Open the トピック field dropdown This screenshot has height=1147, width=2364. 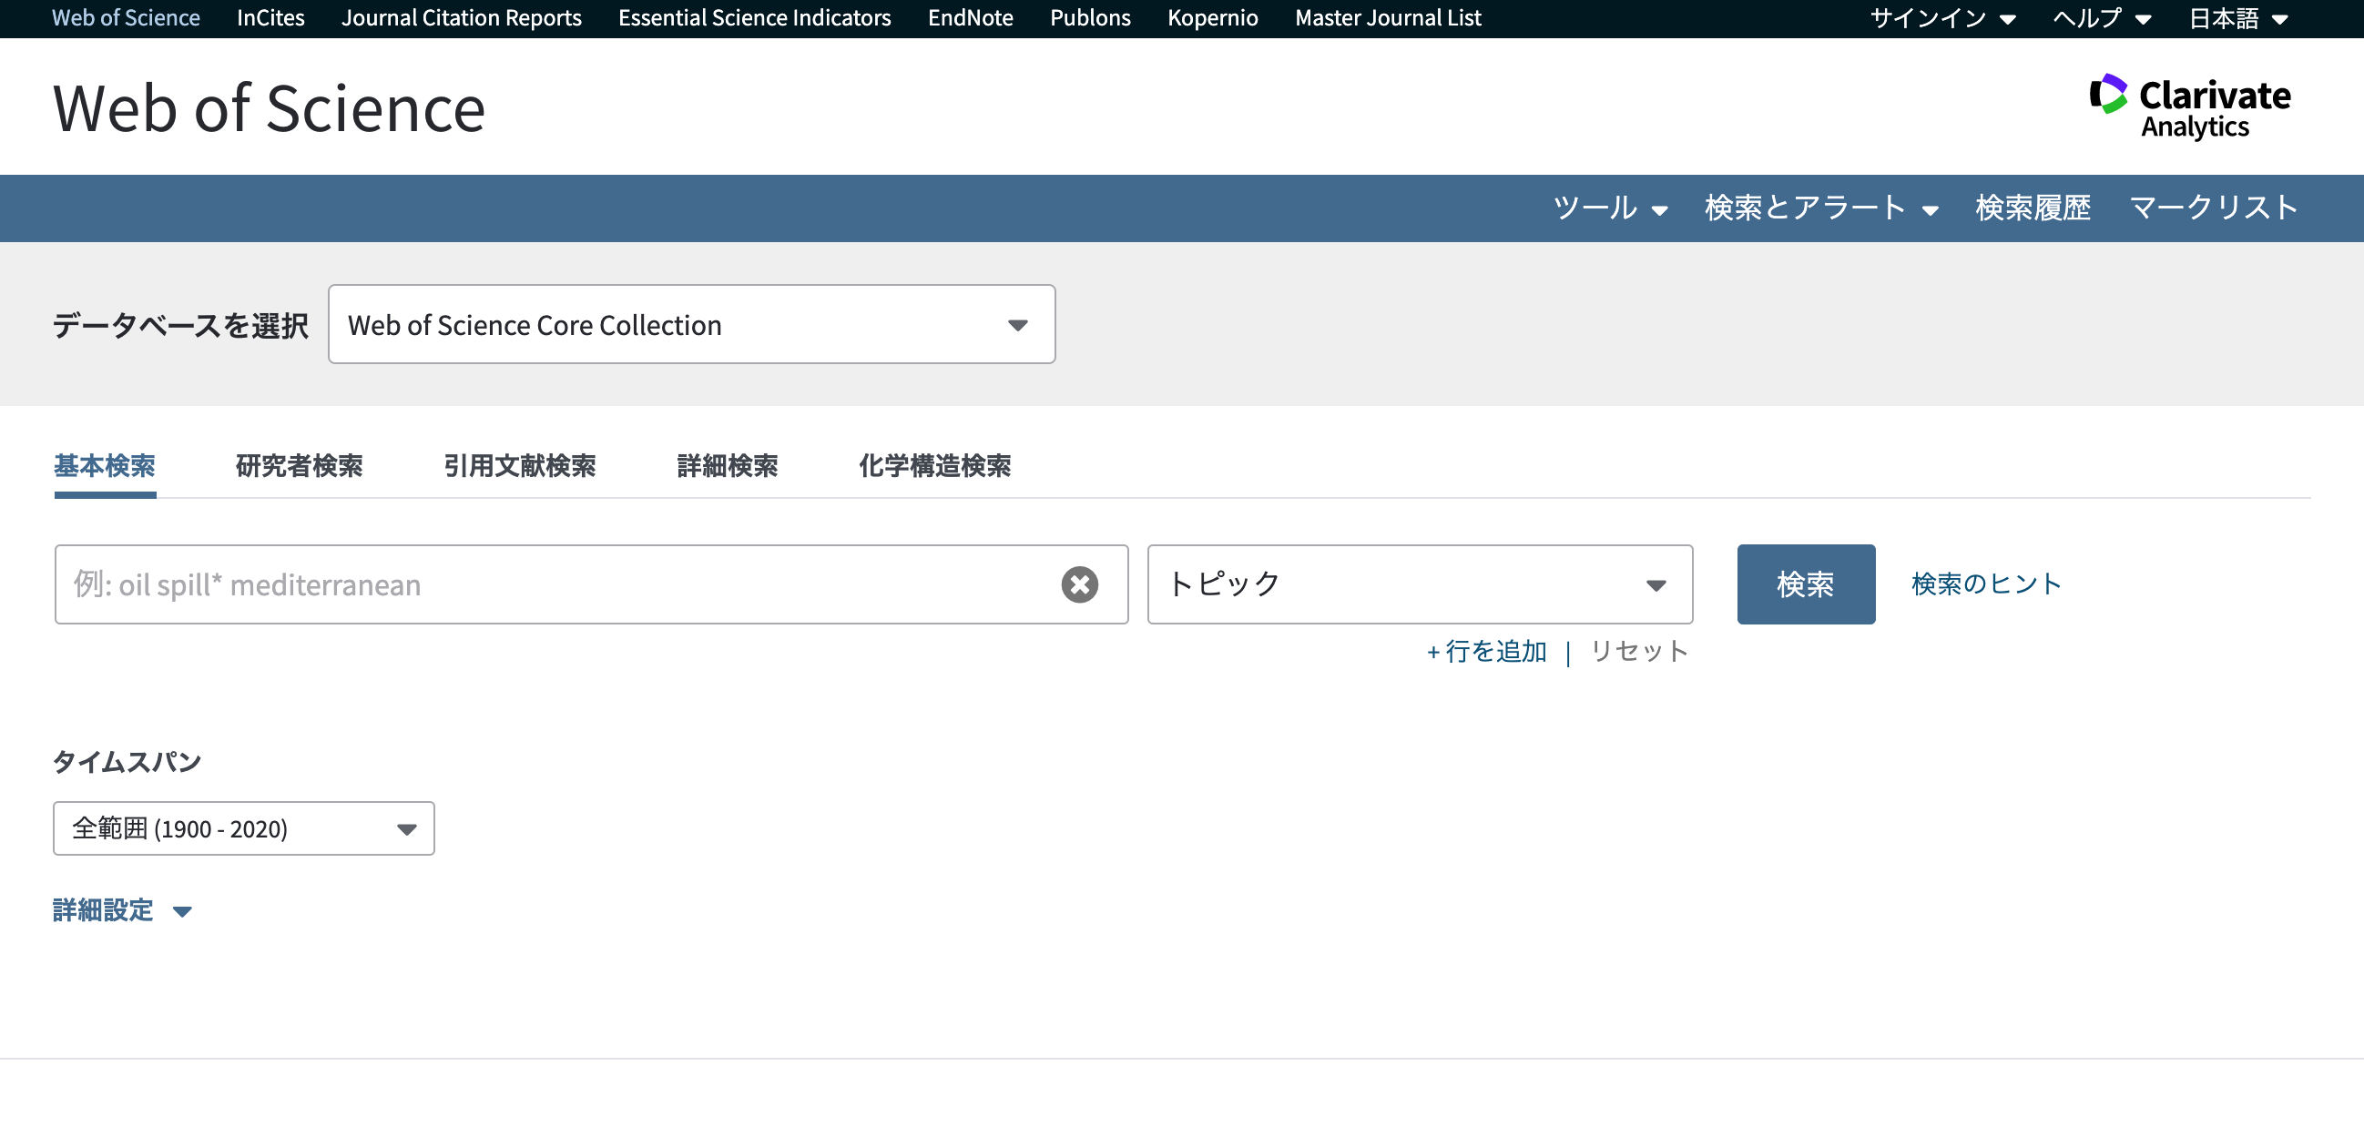[x=1656, y=584]
